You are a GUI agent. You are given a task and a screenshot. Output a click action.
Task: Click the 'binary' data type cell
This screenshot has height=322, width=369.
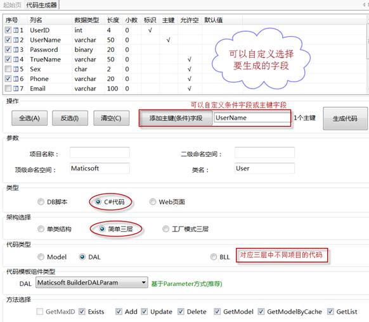(84, 50)
